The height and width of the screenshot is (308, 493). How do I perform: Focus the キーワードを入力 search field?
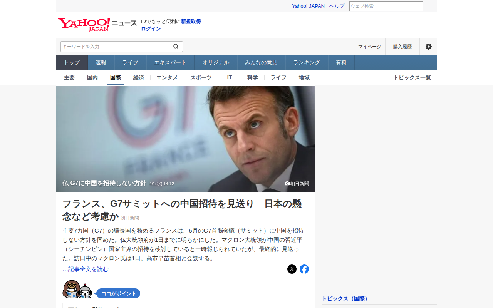[115, 47]
